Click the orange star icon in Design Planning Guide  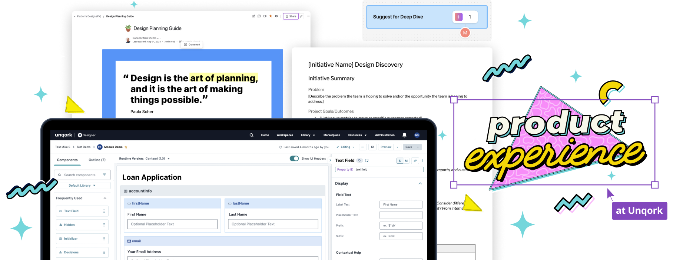[x=271, y=16]
